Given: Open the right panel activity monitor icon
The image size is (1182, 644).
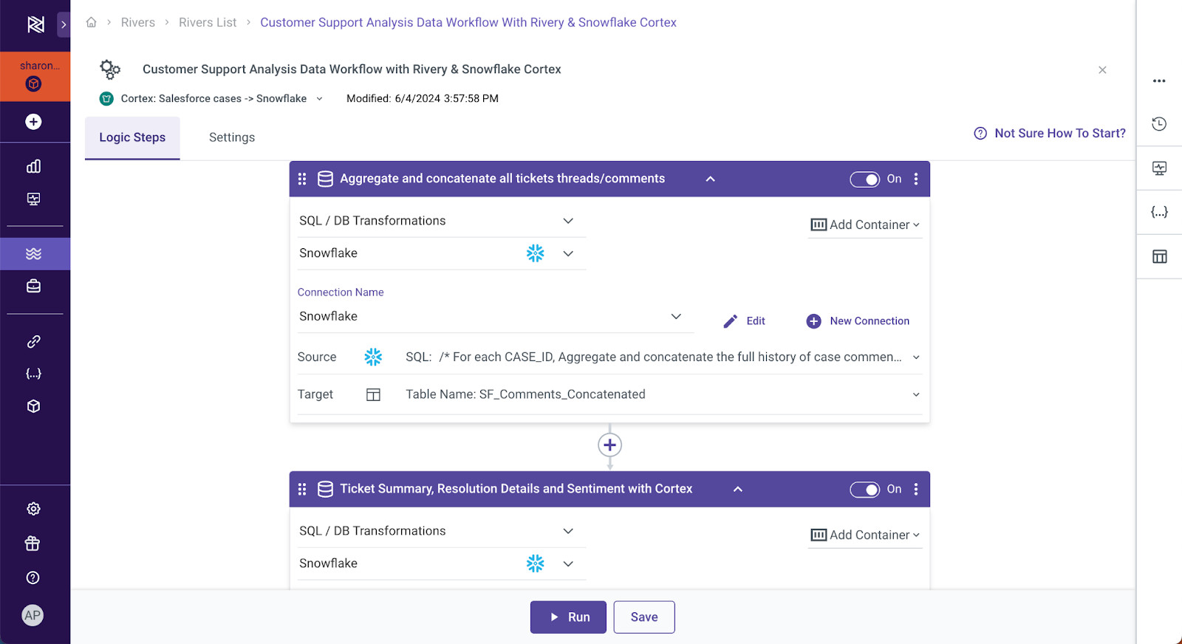Looking at the screenshot, I should click(x=1160, y=168).
